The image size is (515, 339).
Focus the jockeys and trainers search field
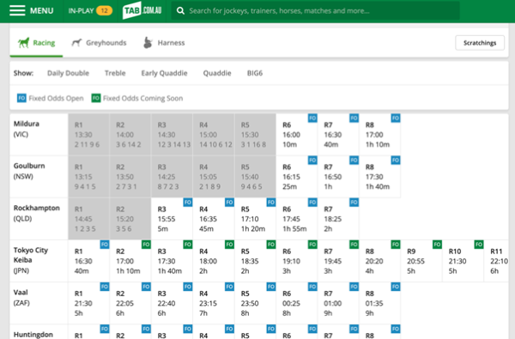point(315,11)
